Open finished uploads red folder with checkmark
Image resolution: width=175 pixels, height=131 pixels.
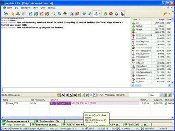tap(47, 14)
